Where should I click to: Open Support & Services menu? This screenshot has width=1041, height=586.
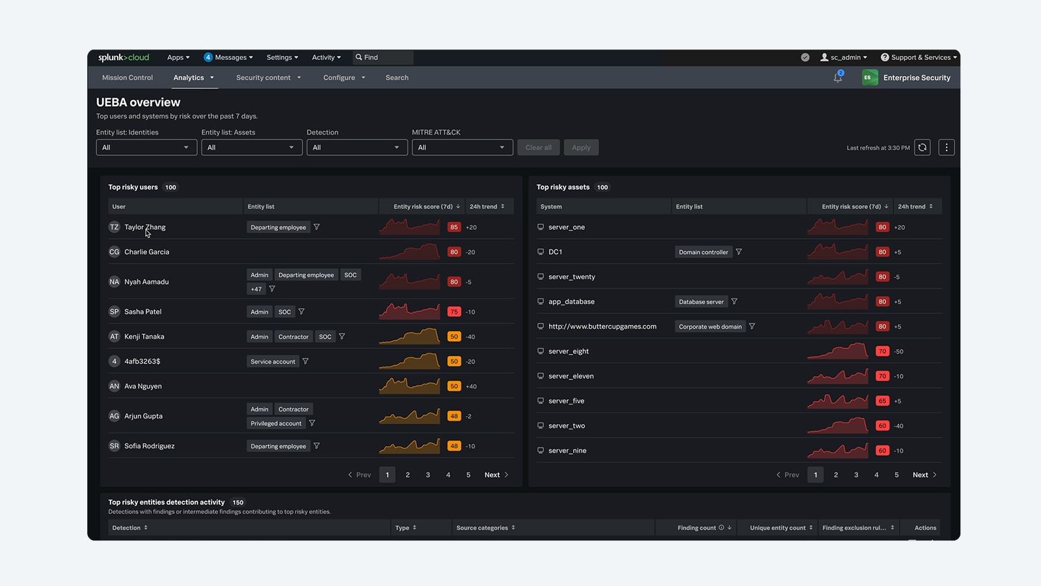click(919, 57)
